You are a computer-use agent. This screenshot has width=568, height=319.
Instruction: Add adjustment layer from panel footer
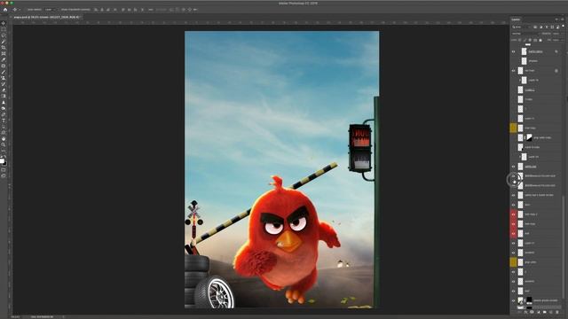[539, 312]
